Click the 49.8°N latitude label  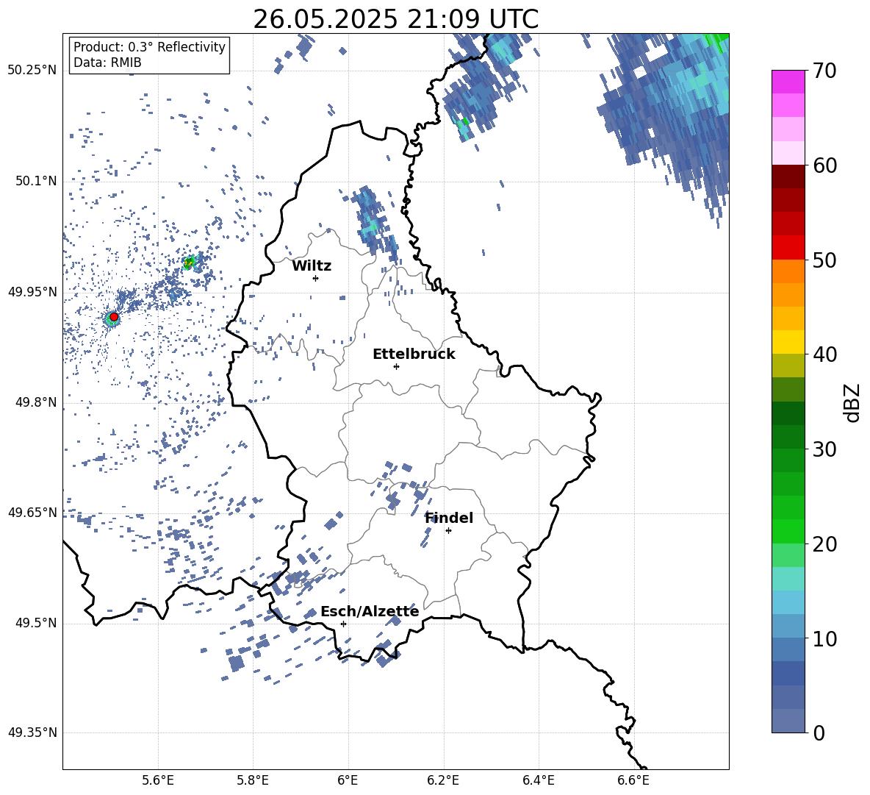[x=36, y=402]
